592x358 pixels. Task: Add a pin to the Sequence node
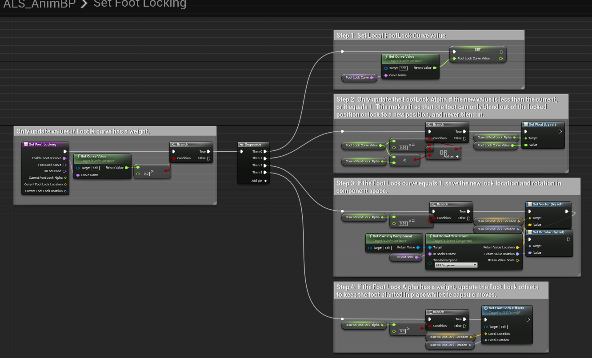(x=259, y=181)
